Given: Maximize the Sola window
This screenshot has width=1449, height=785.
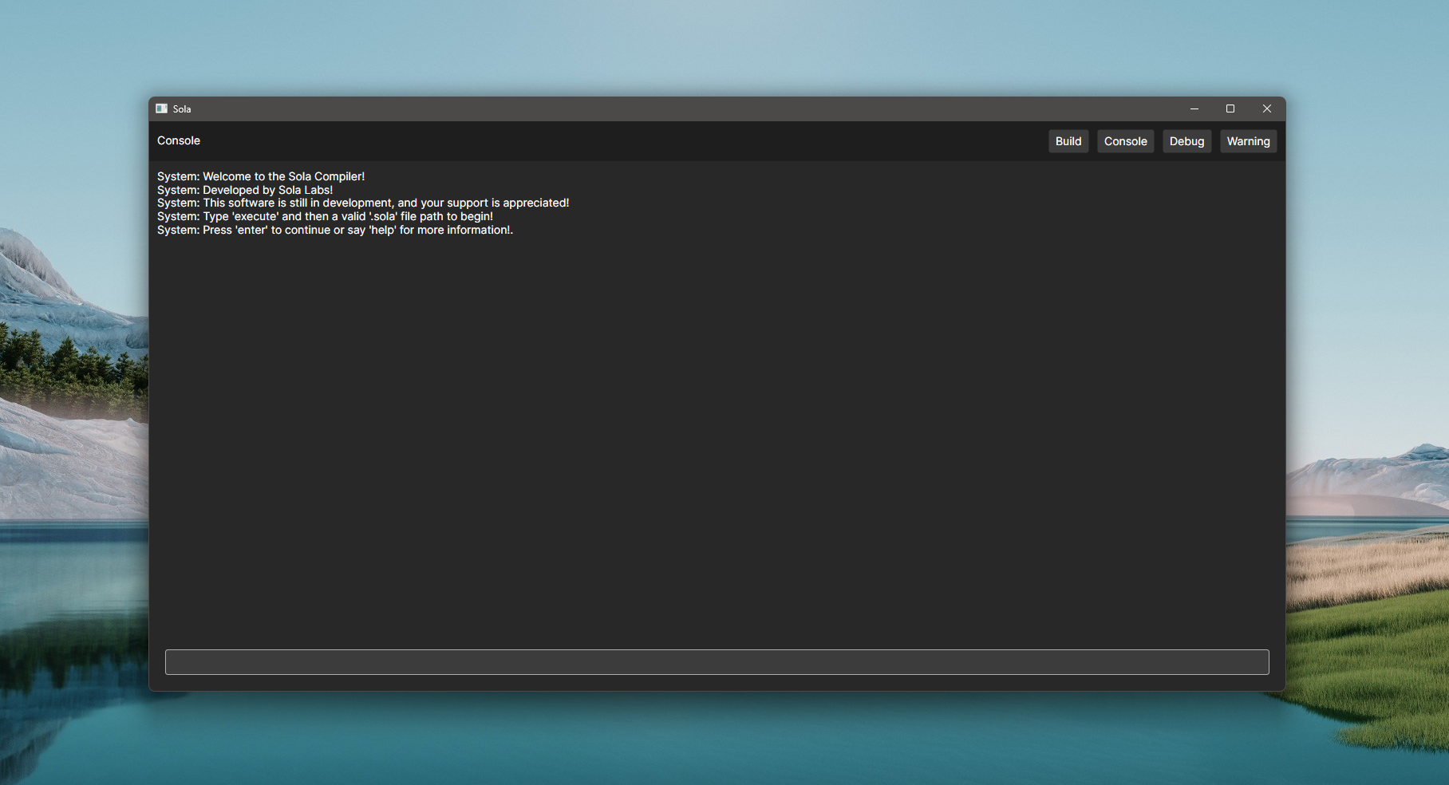Looking at the screenshot, I should tap(1230, 108).
